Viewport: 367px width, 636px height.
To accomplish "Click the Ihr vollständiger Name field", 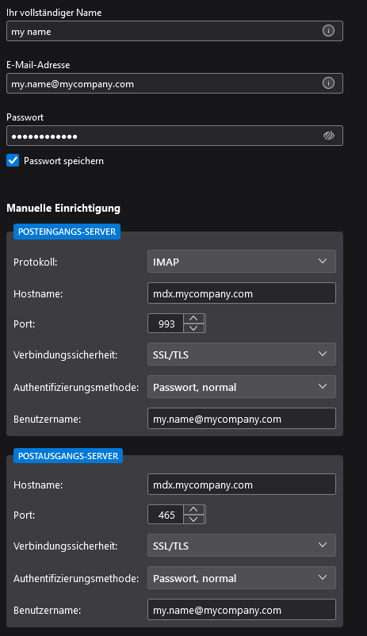I will tap(175, 31).
